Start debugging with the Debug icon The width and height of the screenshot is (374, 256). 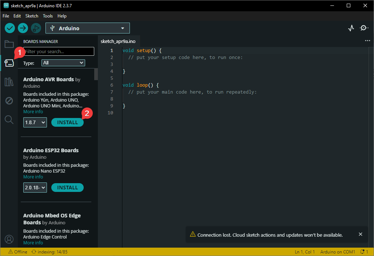[x=36, y=28]
